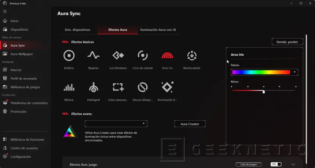Click the Aura Creator prism logo
This screenshot has width=315, height=168.
(70, 131)
